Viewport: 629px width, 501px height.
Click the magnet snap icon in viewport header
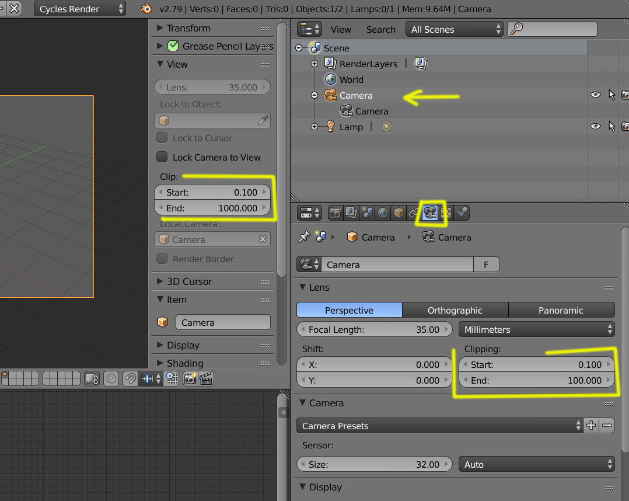point(130,378)
